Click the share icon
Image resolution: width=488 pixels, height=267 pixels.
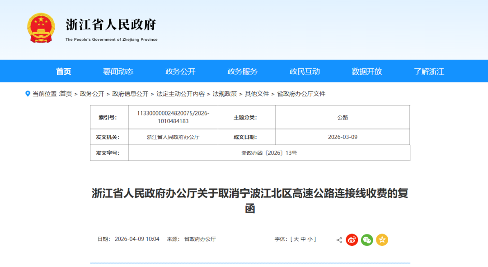tap(339, 240)
